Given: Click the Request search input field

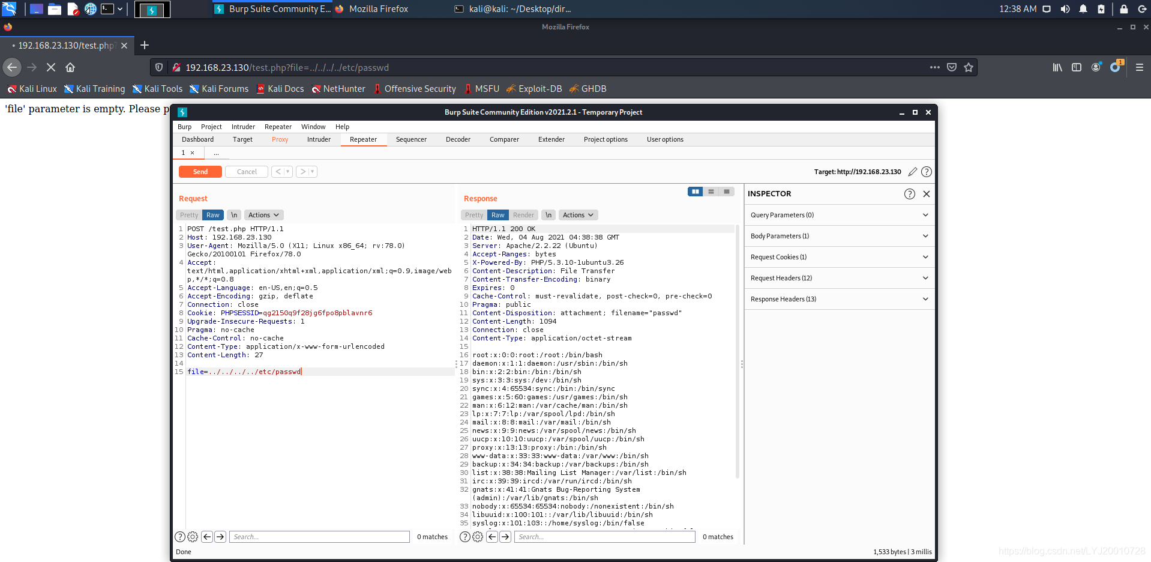Looking at the screenshot, I should [319, 537].
